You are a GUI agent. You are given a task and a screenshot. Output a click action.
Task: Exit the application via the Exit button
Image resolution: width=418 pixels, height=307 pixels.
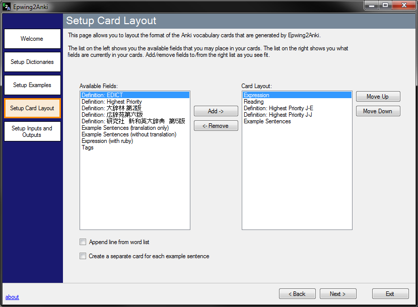pyautogui.click(x=390, y=293)
